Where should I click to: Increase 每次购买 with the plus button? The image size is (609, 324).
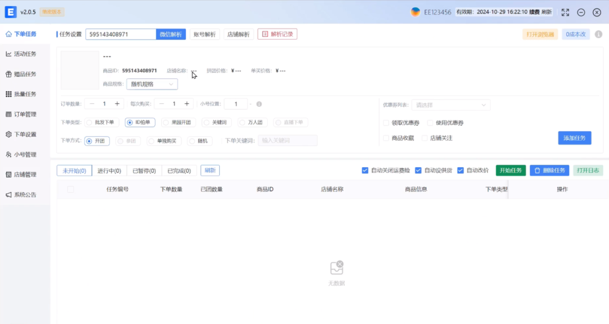click(187, 104)
